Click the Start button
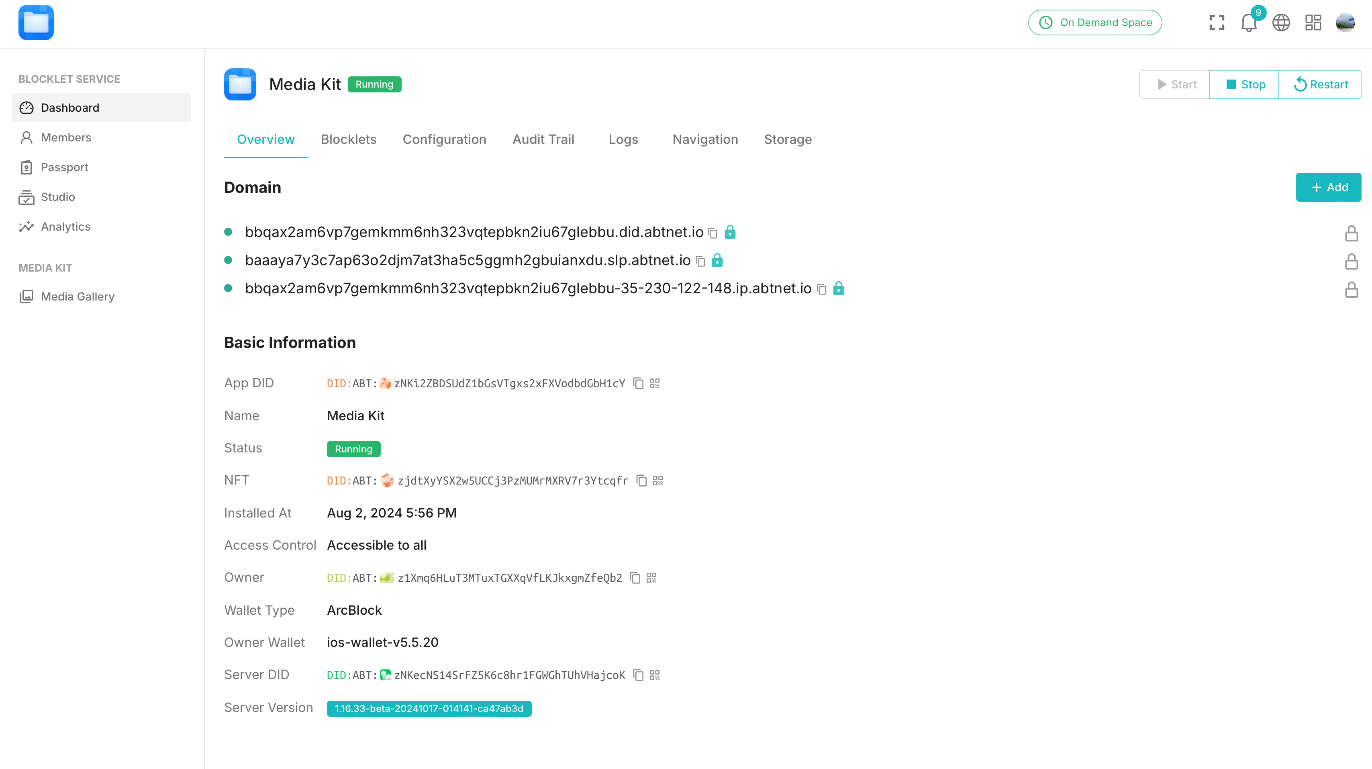 [x=1174, y=84]
